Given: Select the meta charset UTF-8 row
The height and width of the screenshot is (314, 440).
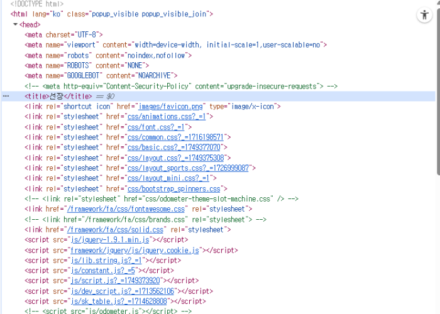Looking at the screenshot, I should pyautogui.click(x=63, y=35).
